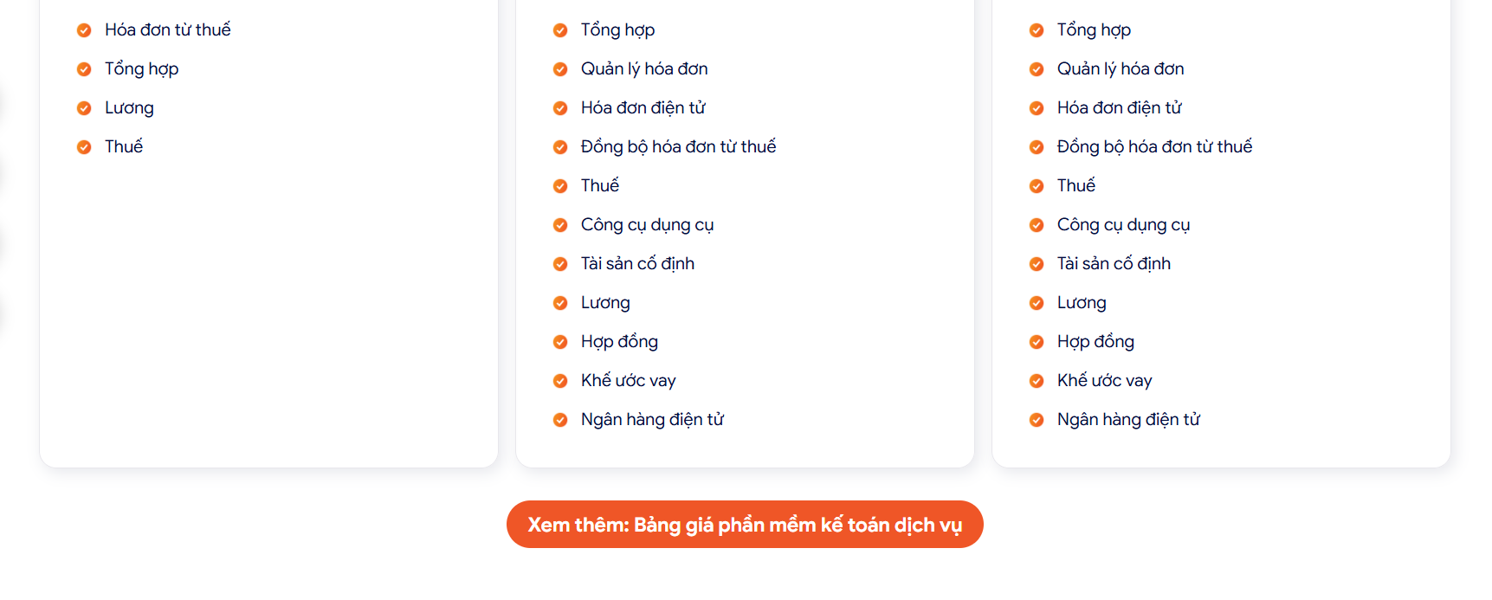Click the check icon beside 'Công cụ dụng cụ' in the middle card
This screenshot has width=1492, height=600.
[x=560, y=225]
